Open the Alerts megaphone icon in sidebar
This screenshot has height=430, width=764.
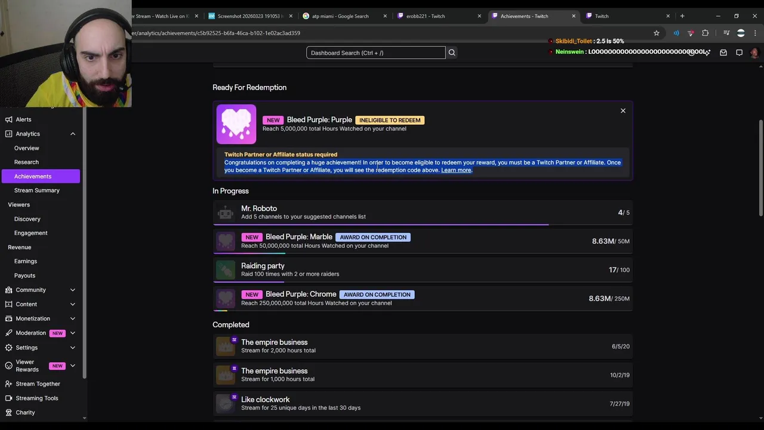(8, 119)
